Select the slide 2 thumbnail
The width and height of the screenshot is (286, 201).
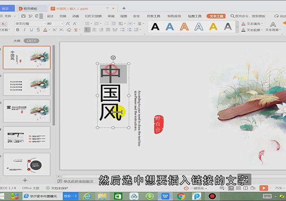[x=26, y=84]
